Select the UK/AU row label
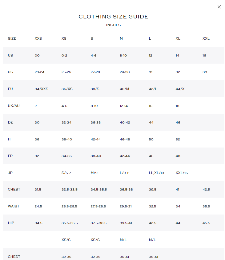 coord(14,106)
